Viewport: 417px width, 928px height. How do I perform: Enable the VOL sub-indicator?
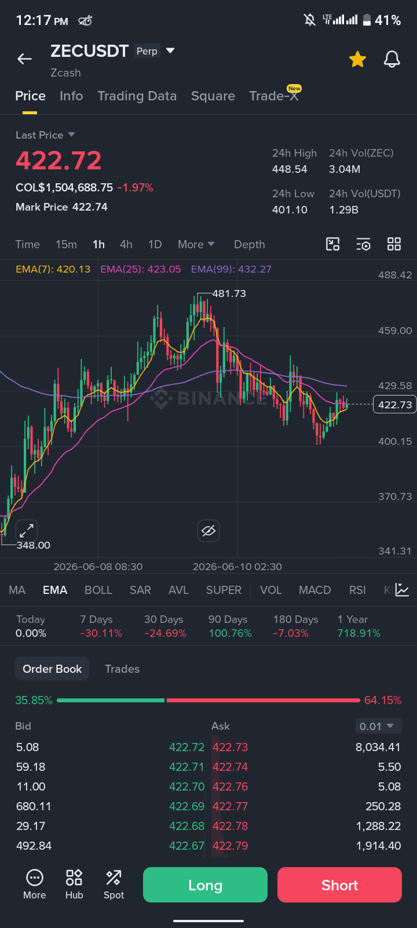tap(270, 590)
